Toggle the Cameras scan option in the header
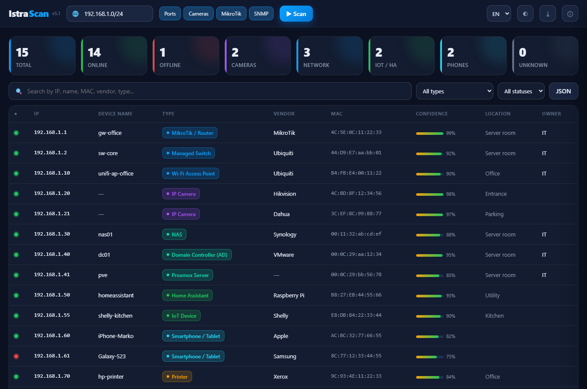 (x=199, y=14)
